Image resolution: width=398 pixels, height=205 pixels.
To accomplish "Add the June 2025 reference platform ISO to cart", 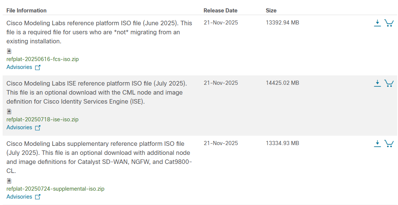I will tap(389, 23).
